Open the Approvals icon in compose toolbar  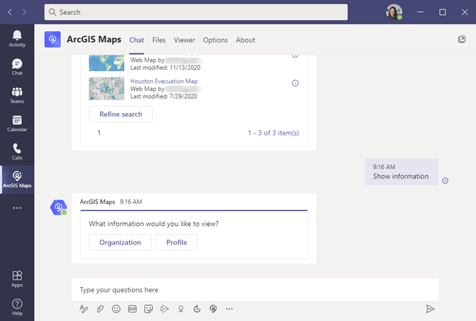click(197, 309)
